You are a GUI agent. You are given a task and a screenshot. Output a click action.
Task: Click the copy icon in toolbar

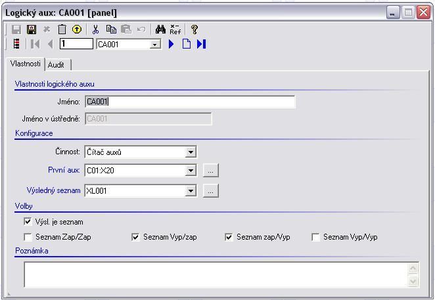[111, 30]
